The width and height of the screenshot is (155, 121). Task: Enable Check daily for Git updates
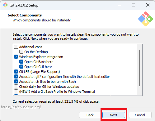click(16, 87)
